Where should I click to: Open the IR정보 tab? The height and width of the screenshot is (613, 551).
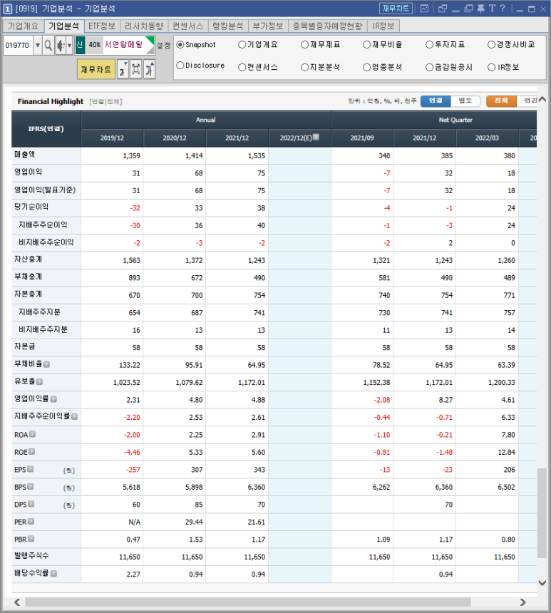tap(383, 26)
